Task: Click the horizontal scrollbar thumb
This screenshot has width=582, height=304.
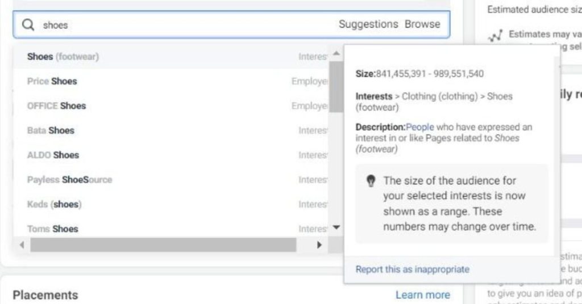Action: [x=163, y=245]
